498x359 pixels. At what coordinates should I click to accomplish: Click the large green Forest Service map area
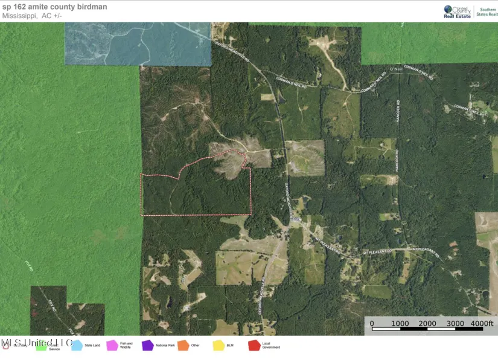(x=66, y=181)
